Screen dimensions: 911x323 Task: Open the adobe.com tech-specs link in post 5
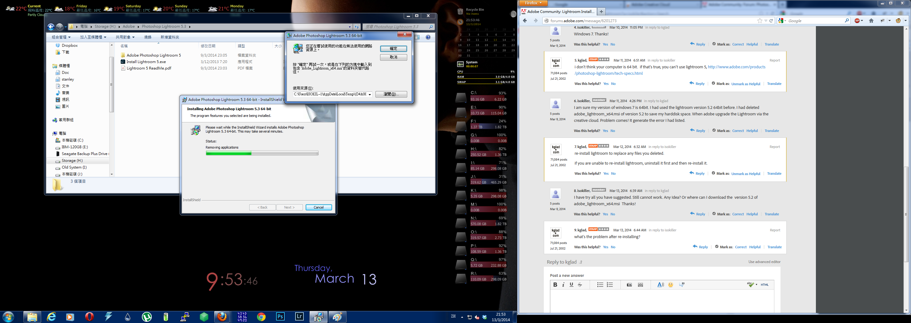coord(670,70)
